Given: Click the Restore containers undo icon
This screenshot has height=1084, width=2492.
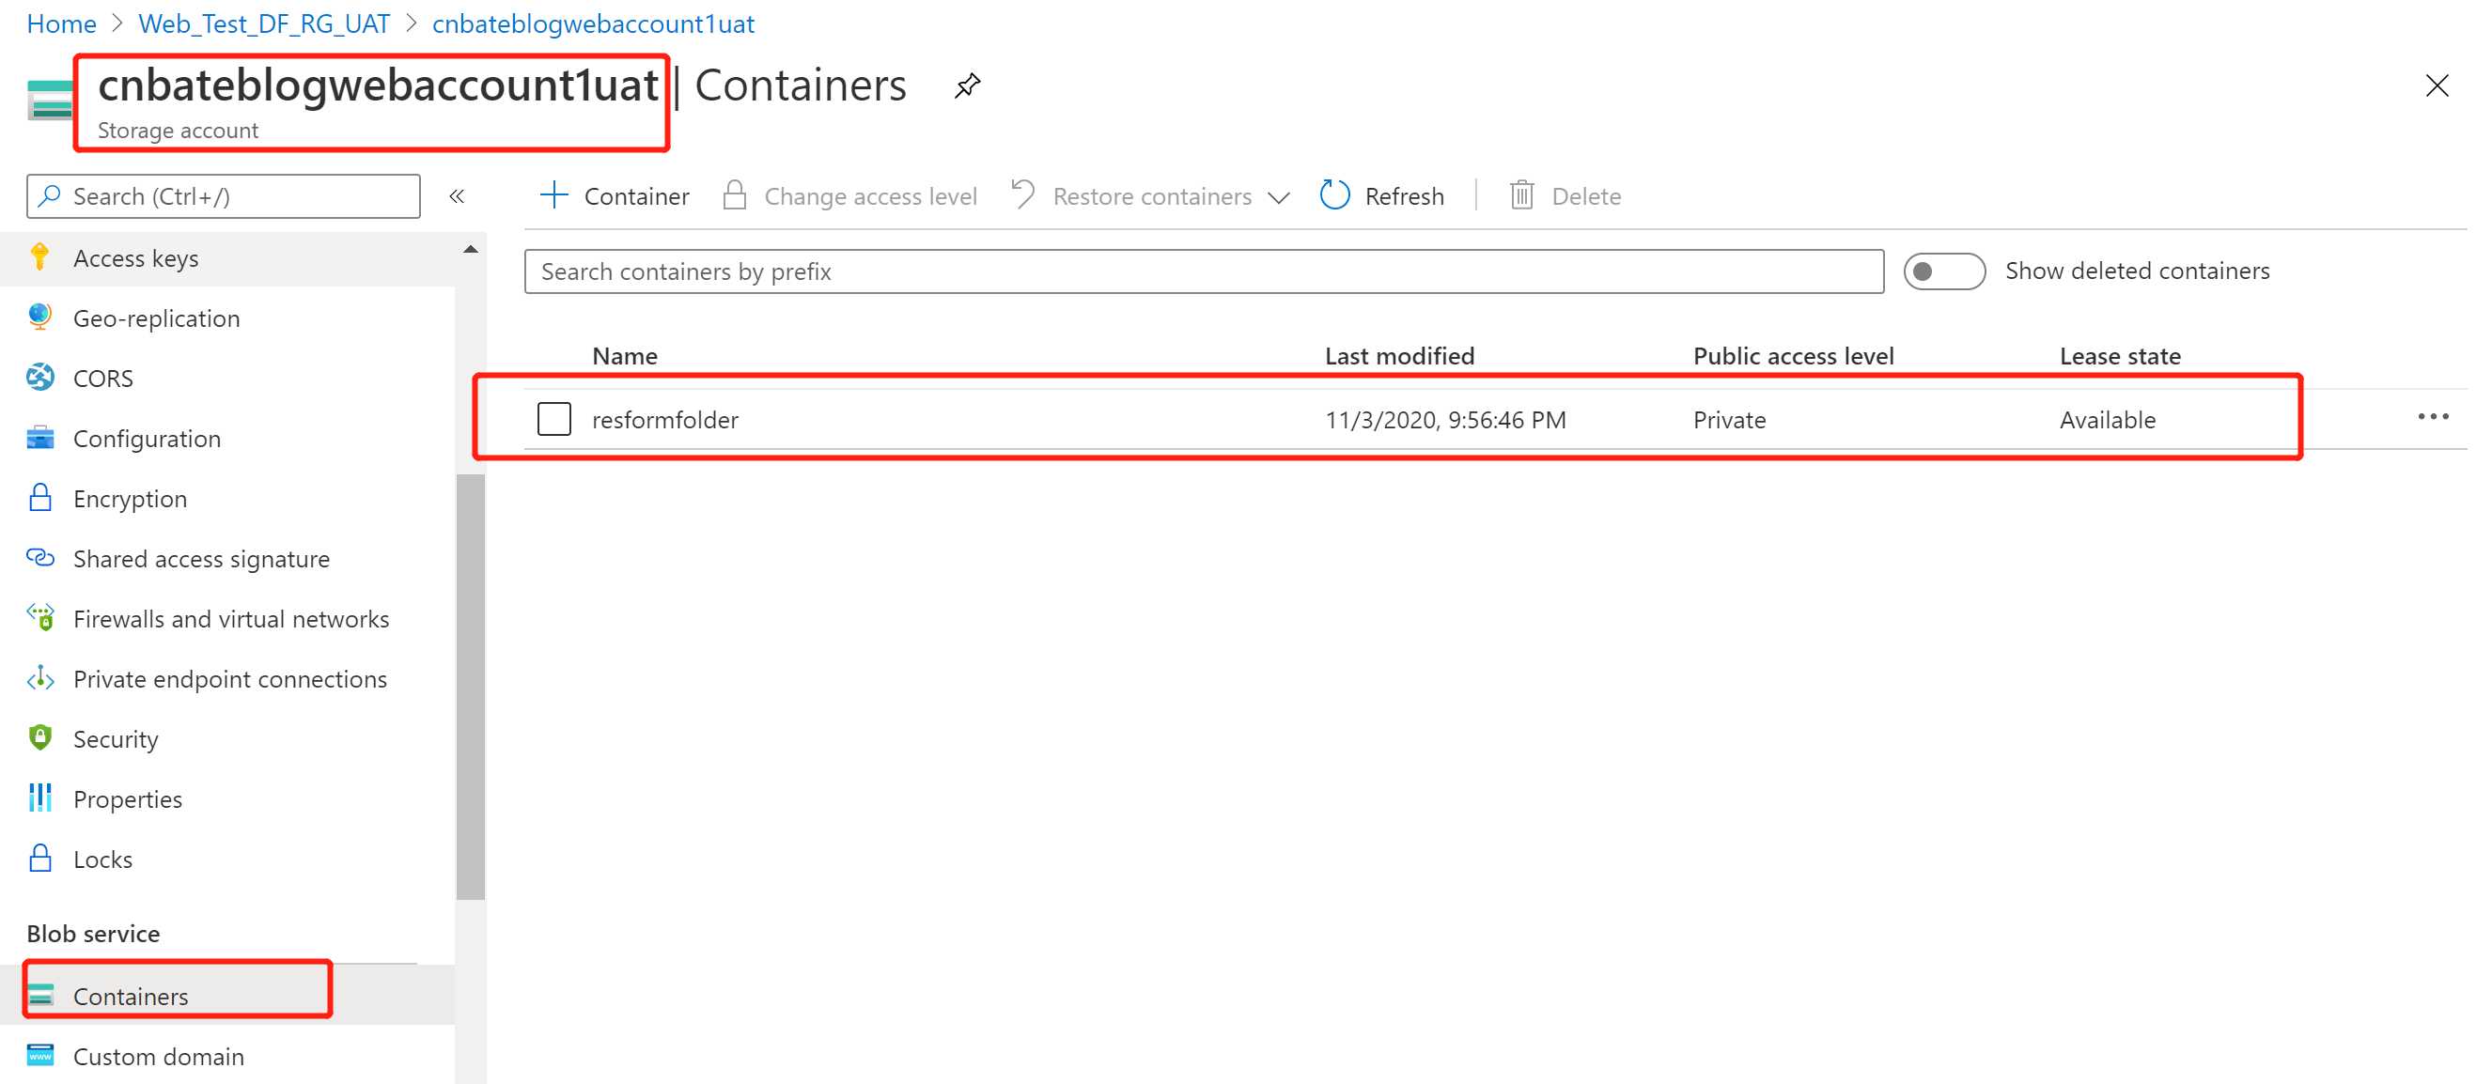Looking at the screenshot, I should (1022, 194).
